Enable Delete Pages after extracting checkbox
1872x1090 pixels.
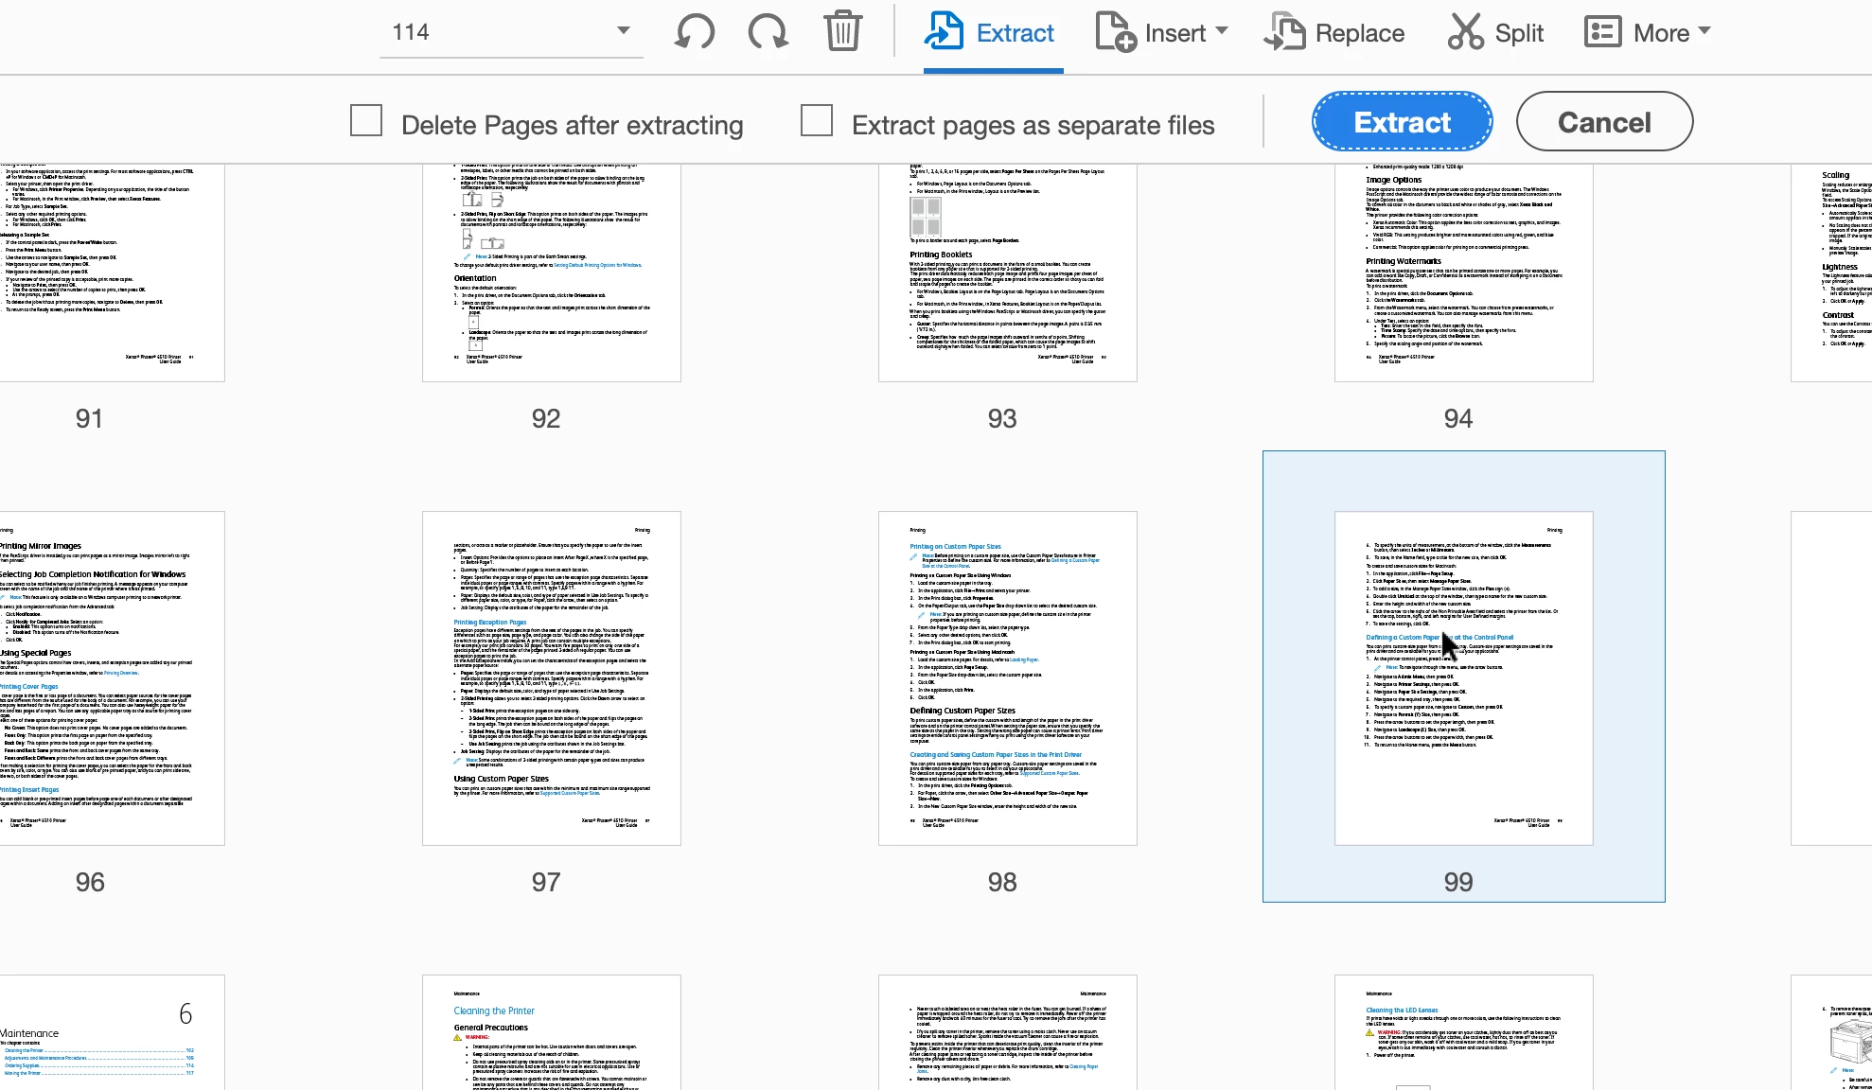point(366,121)
